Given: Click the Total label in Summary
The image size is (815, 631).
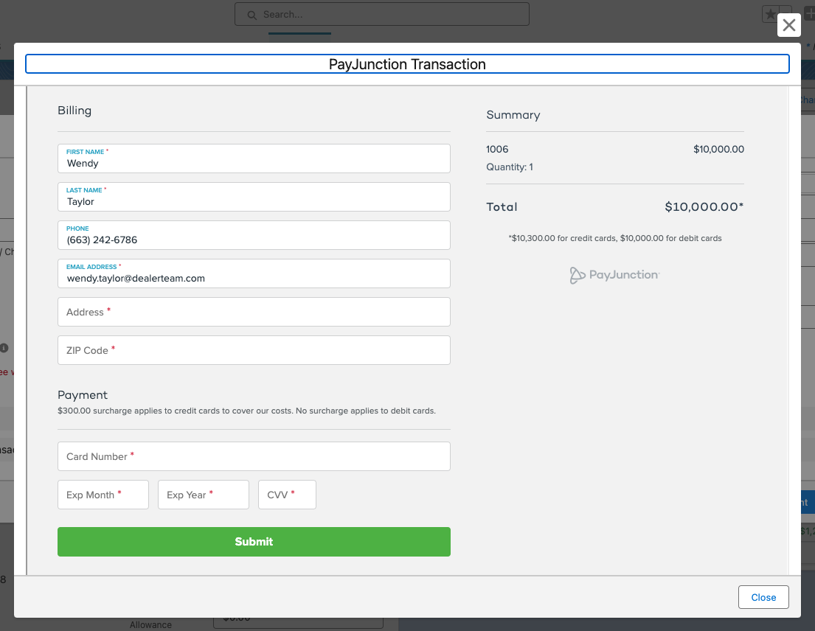Looking at the screenshot, I should click(x=502, y=206).
